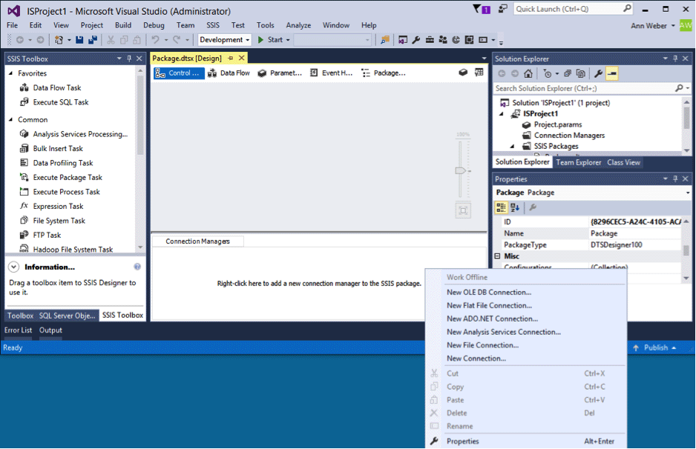Viewport: 696px width, 449px height.
Task: Click the notifications flag icon in title bar
Action: [x=482, y=9]
